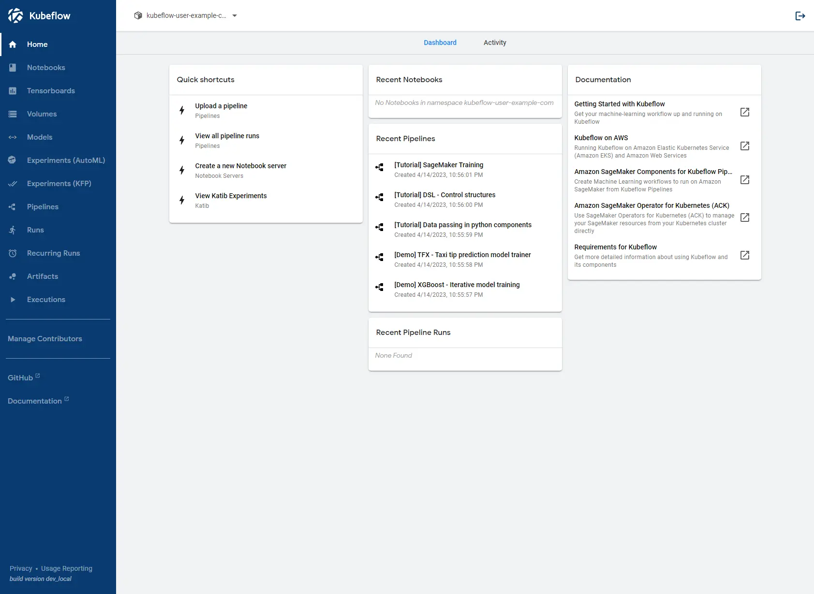Viewport: 814px width, 594px height.
Task: Open external link icon for Kubeflow on AWS
Action: 745,146
